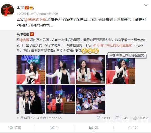Click the orange verified V badge beside 金星

click(x=26, y=8)
